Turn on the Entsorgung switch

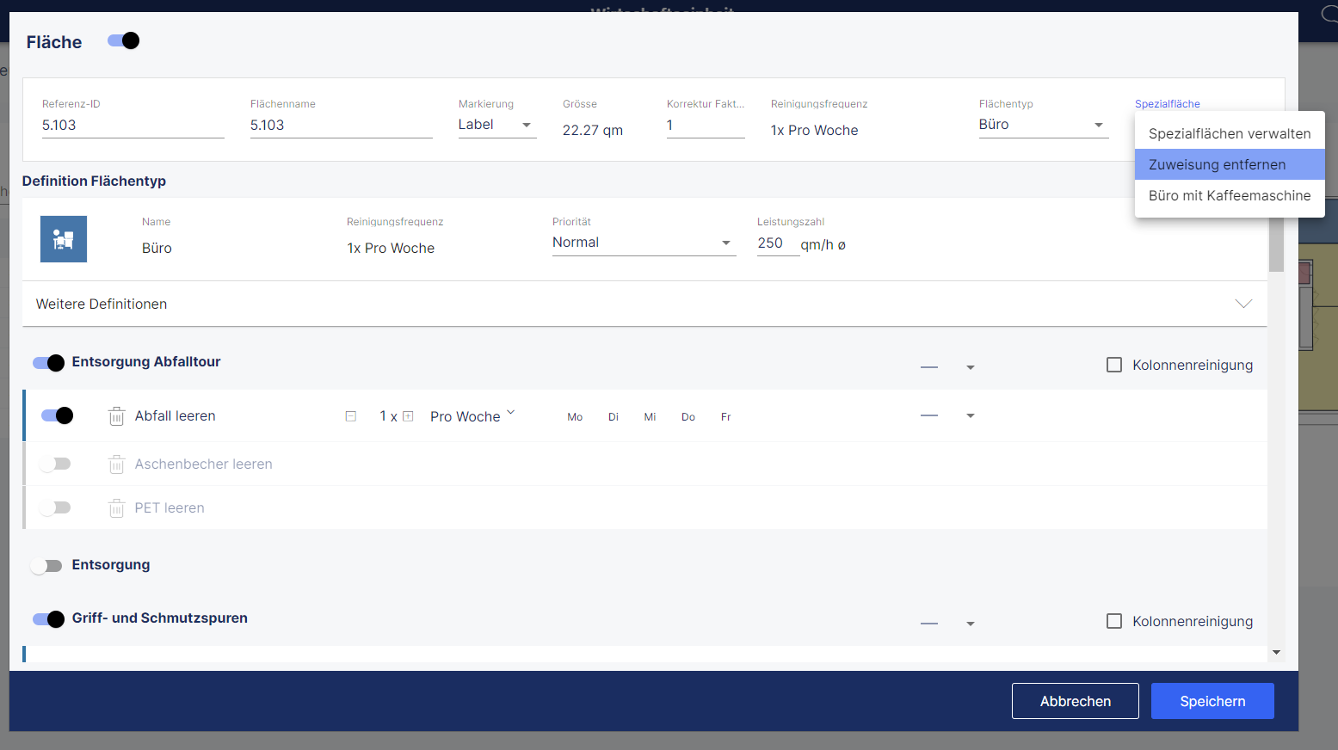[x=46, y=566]
